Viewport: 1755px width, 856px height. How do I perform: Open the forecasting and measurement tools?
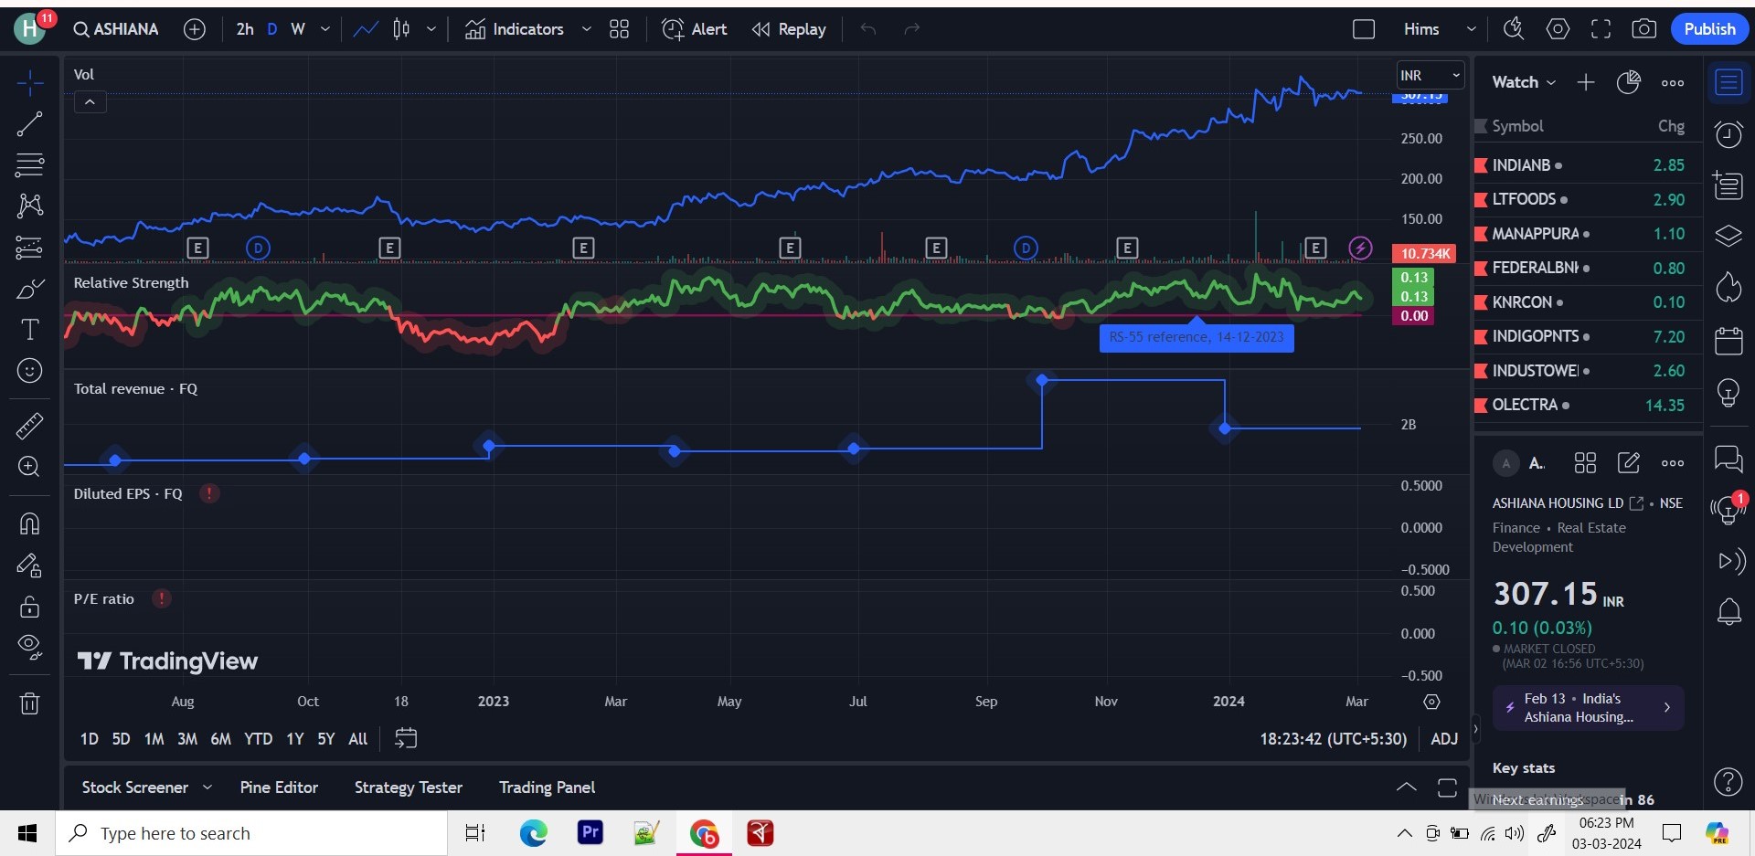(30, 248)
